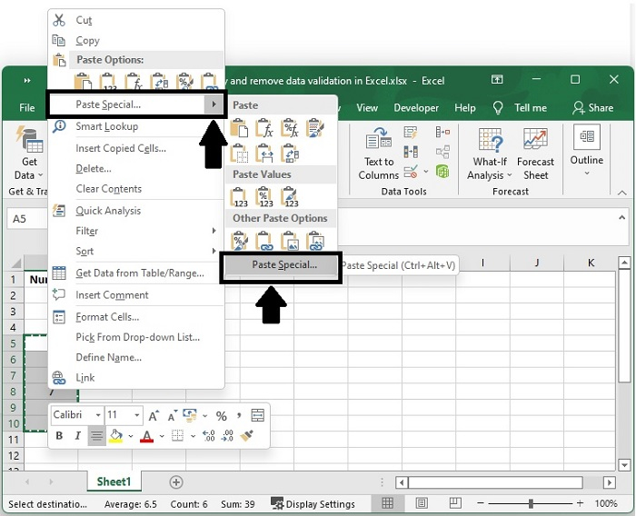
Task: Click the yellow fill color swatch button
Action: click(x=115, y=436)
